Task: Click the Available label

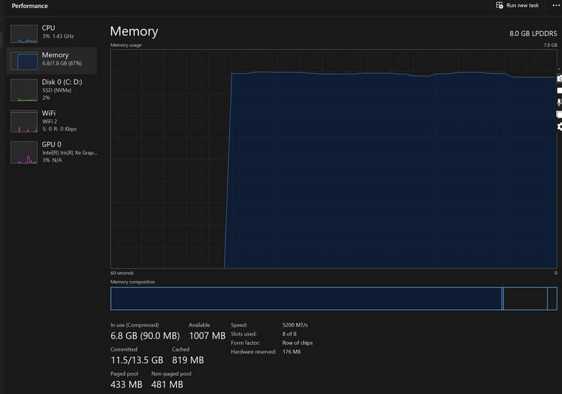Action: tap(199, 325)
